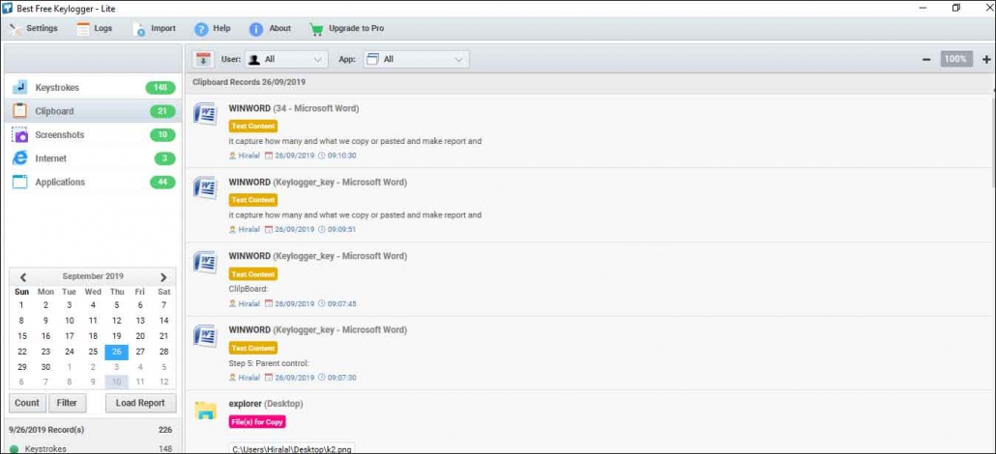Select Import in the top toolbar
The width and height of the screenshot is (996, 454).
coord(155,29)
